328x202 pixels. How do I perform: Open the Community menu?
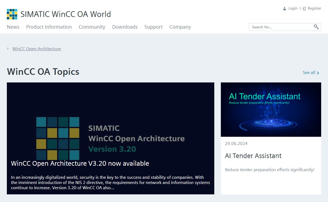[92, 27]
